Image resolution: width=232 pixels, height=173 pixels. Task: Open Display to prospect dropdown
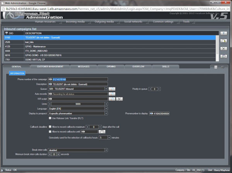pos(106,113)
